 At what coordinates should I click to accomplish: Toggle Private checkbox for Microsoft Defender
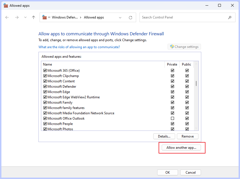click(x=173, y=87)
